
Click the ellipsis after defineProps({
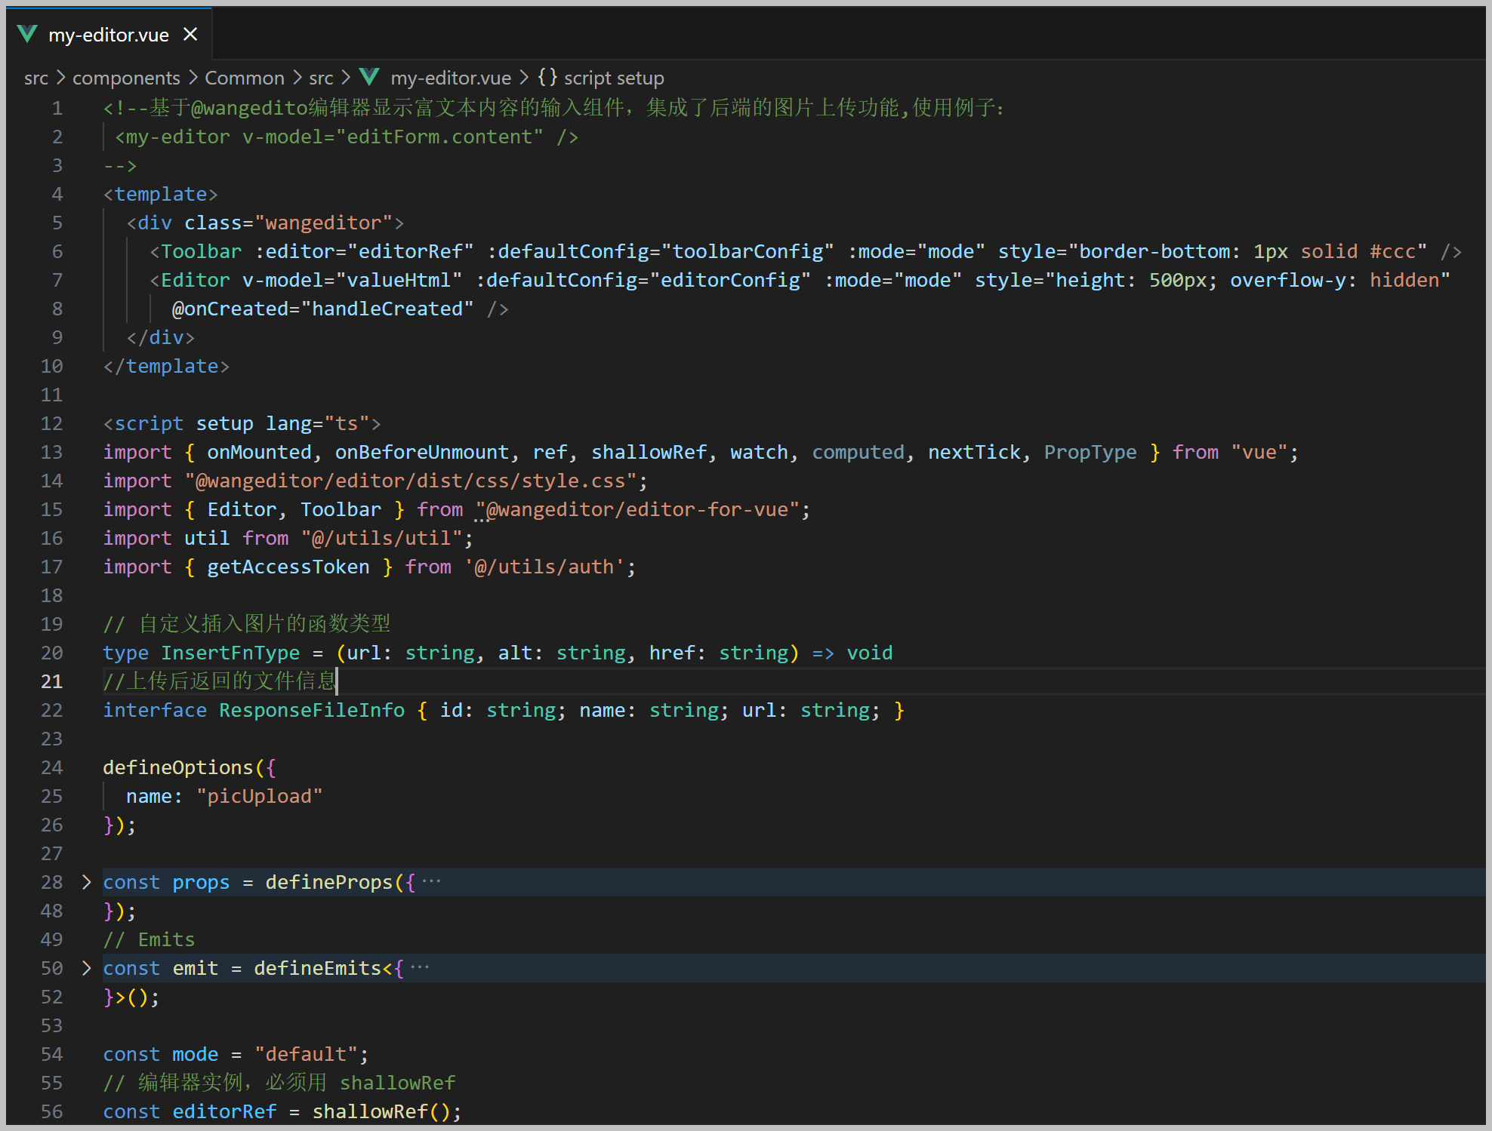point(432,881)
